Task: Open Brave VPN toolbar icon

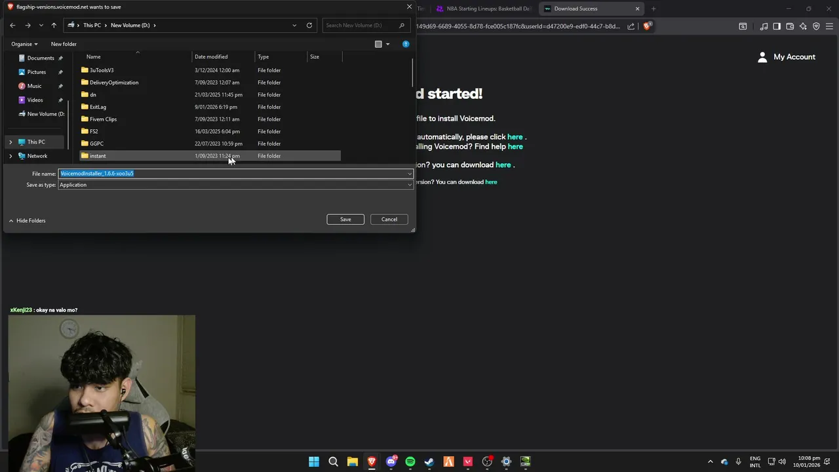Action: click(x=816, y=26)
